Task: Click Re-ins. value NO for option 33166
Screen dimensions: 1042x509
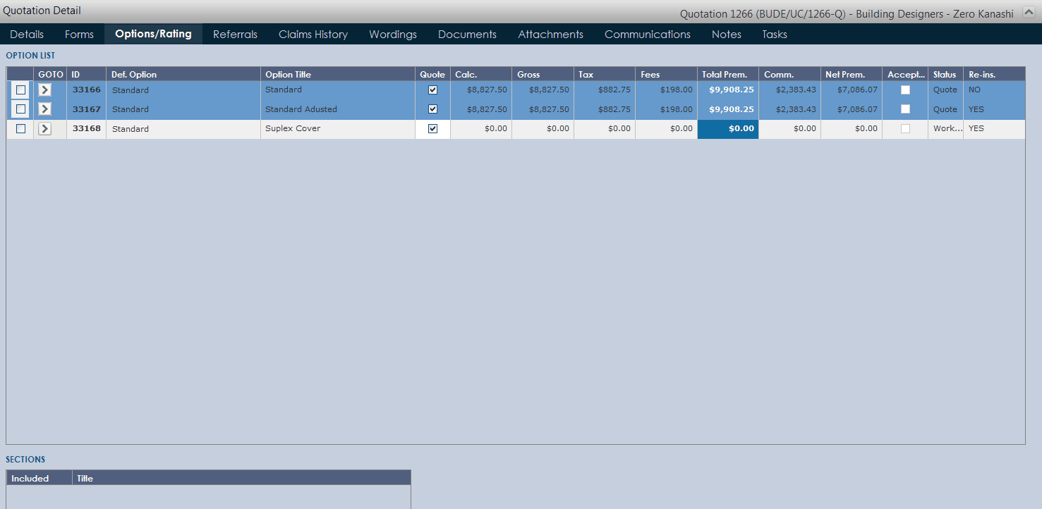Action: tap(994, 90)
